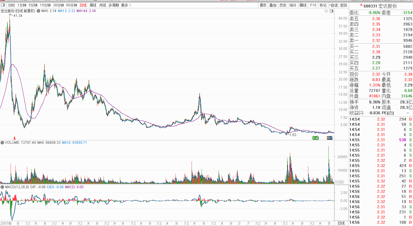
Task: Toggle the left sidebar panel icon
Action: click(x=3, y=5)
